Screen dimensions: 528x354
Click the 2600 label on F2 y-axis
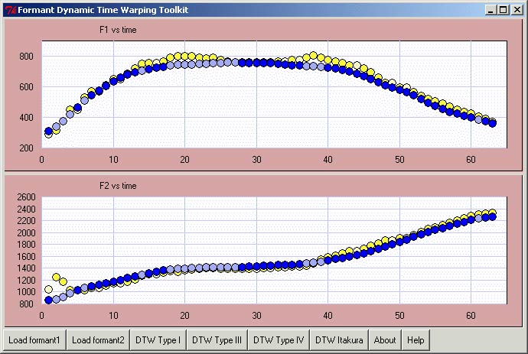tap(25, 197)
